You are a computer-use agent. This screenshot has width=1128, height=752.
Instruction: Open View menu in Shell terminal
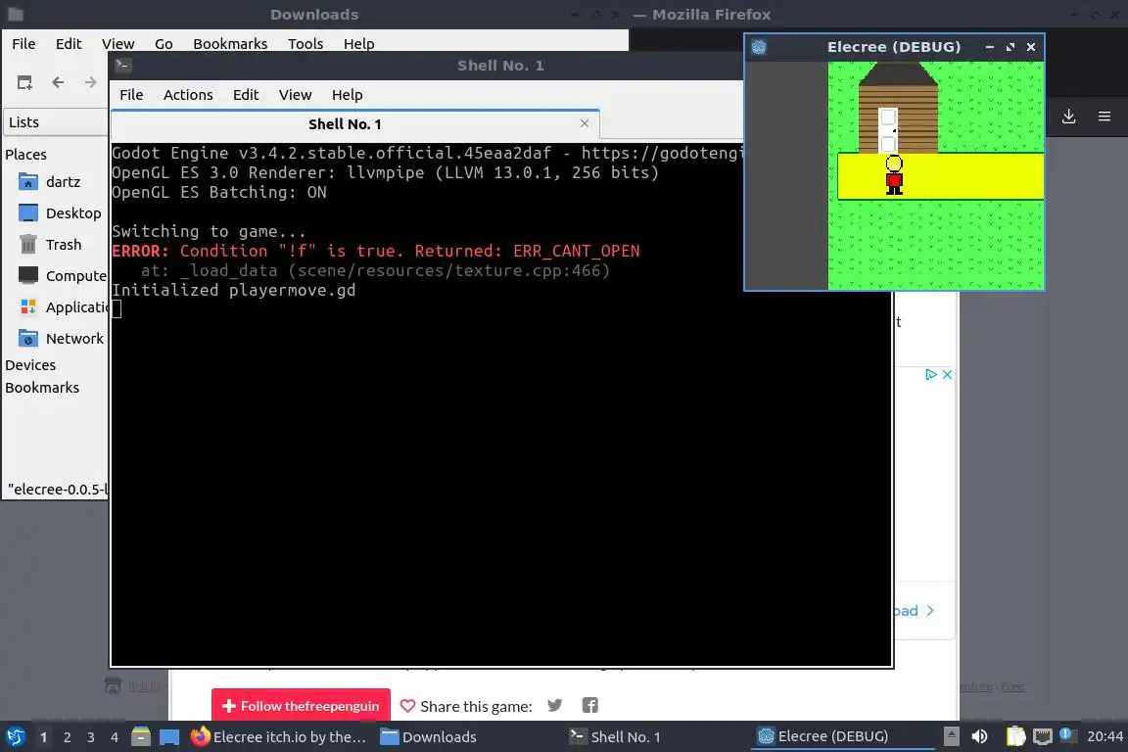pos(295,95)
